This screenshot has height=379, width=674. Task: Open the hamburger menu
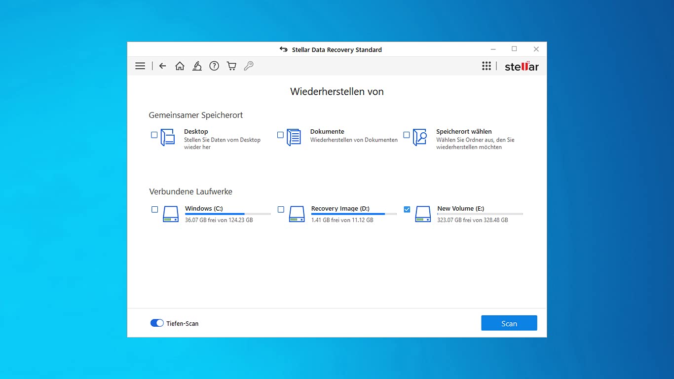click(140, 66)
